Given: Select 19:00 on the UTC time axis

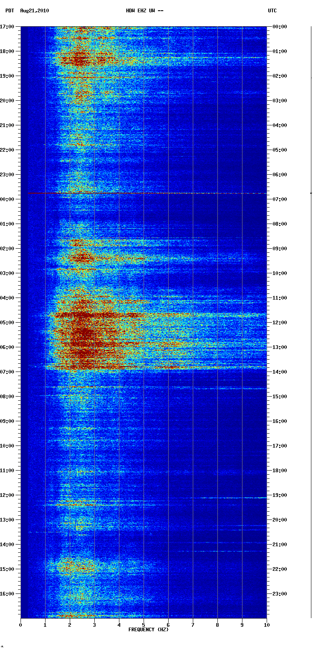Looking at the screenshot, I should tap(280, 495).
